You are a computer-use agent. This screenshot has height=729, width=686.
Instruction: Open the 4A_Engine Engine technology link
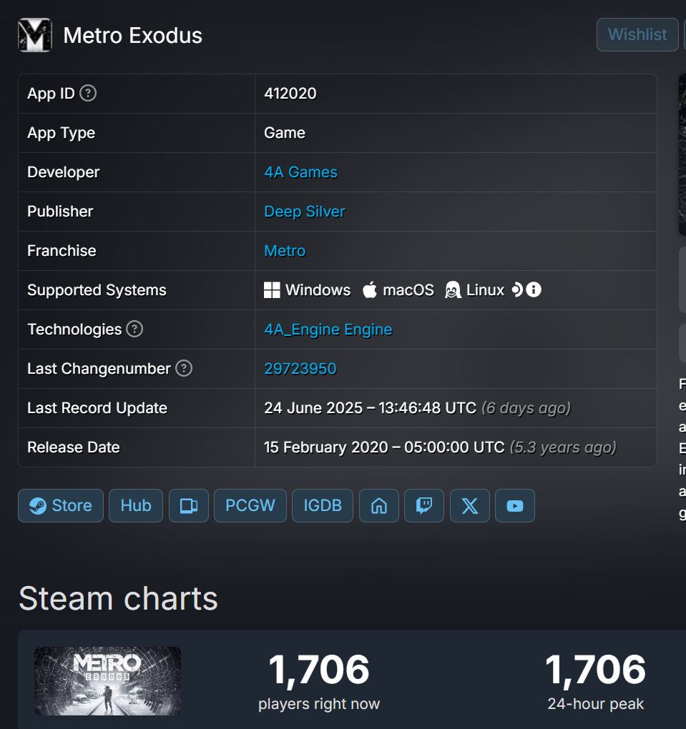click(x=328, y=329)
